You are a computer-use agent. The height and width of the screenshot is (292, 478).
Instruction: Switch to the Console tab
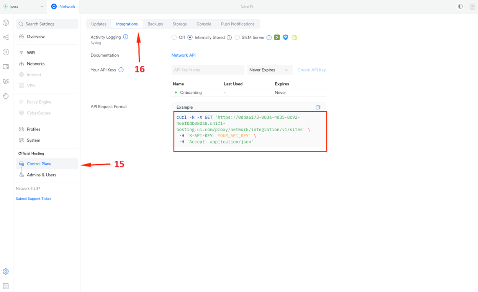click(x=204, y=24)
